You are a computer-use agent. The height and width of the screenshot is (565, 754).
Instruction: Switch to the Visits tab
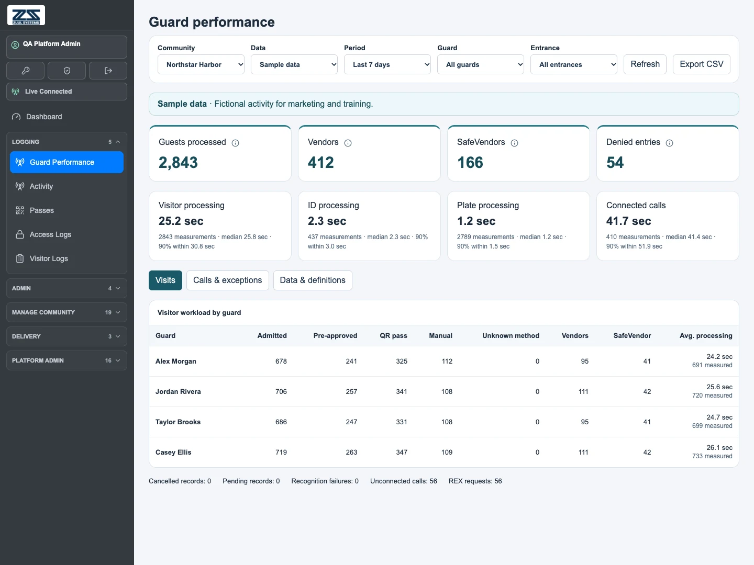tap(165, 280)
